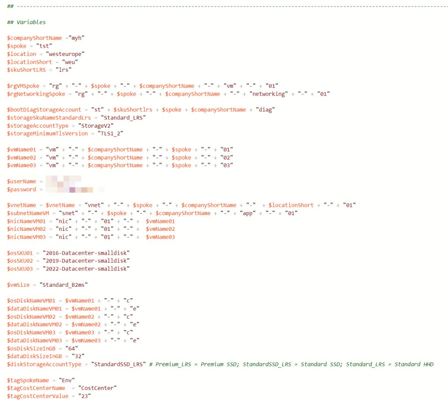Click the "Standard_B2ms" VM size value
Viewport: 448px width, 400px height.
(63, 285)
